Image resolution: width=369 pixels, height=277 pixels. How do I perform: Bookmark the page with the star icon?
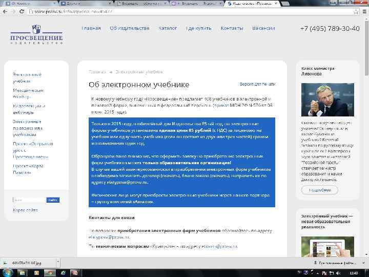pos(356,11)
